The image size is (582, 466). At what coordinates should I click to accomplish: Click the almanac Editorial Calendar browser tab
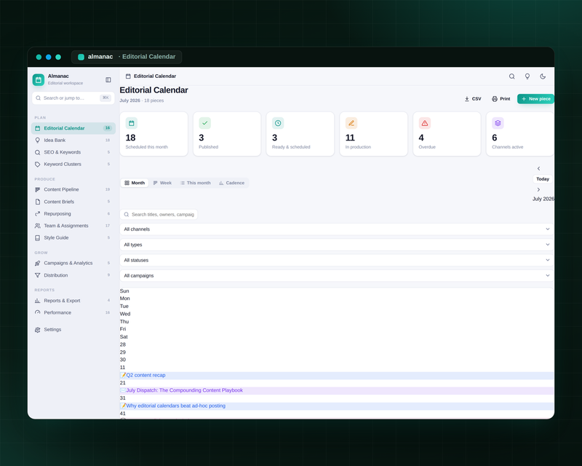[127, 57]
